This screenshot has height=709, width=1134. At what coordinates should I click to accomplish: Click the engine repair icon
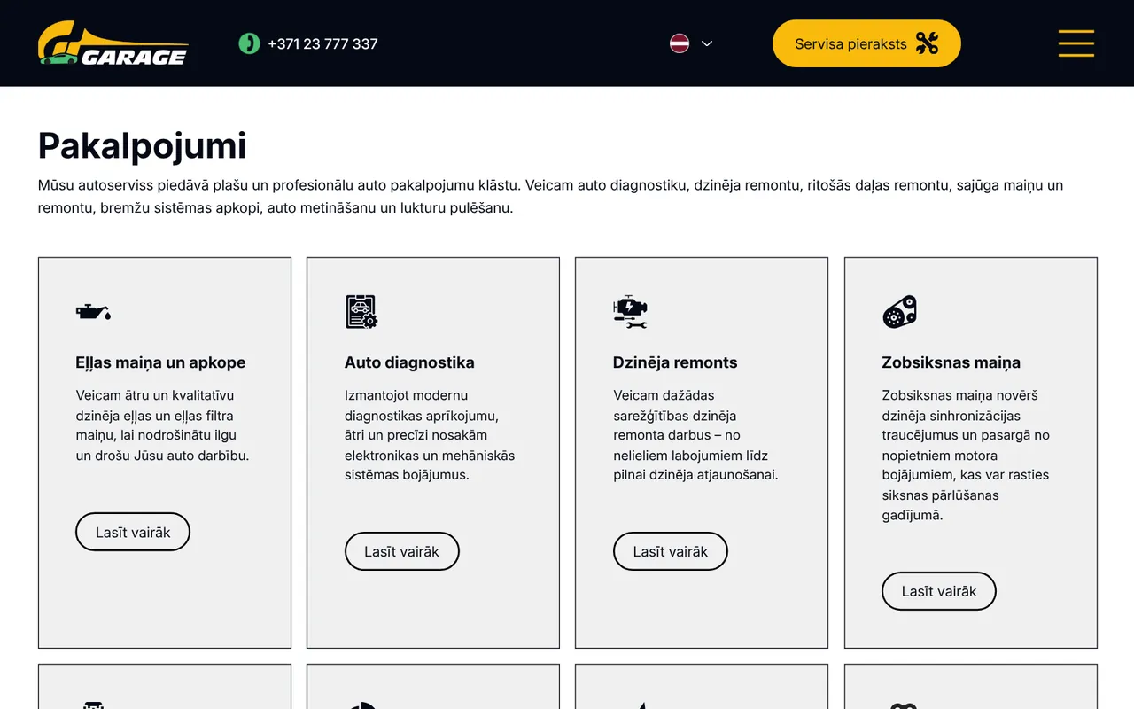(x=630, y=312)
